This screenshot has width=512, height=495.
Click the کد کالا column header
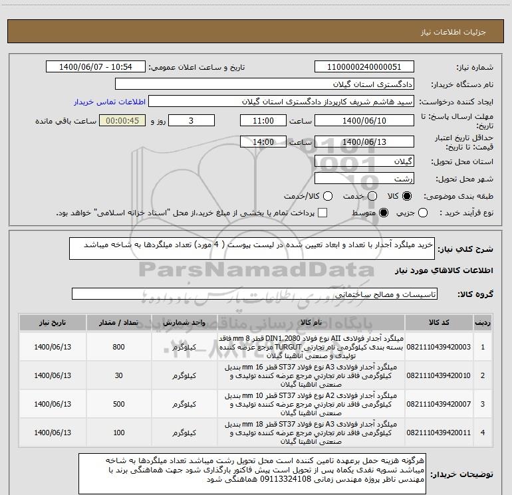click(439, 323)
